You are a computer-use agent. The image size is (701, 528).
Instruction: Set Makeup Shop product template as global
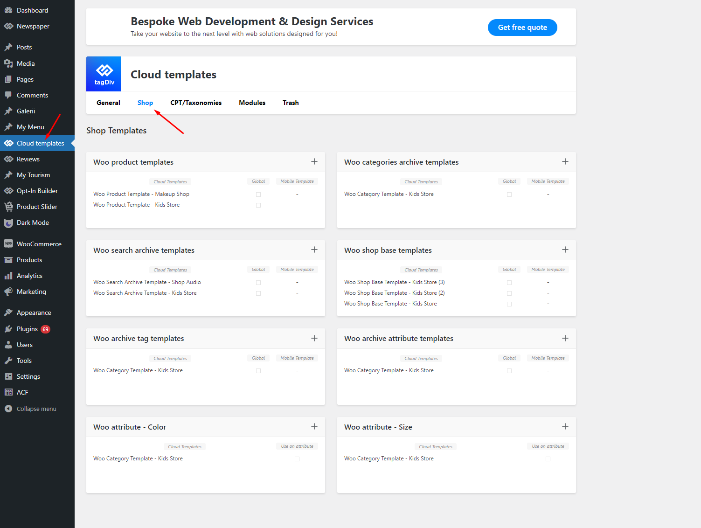tap(258, 195)
